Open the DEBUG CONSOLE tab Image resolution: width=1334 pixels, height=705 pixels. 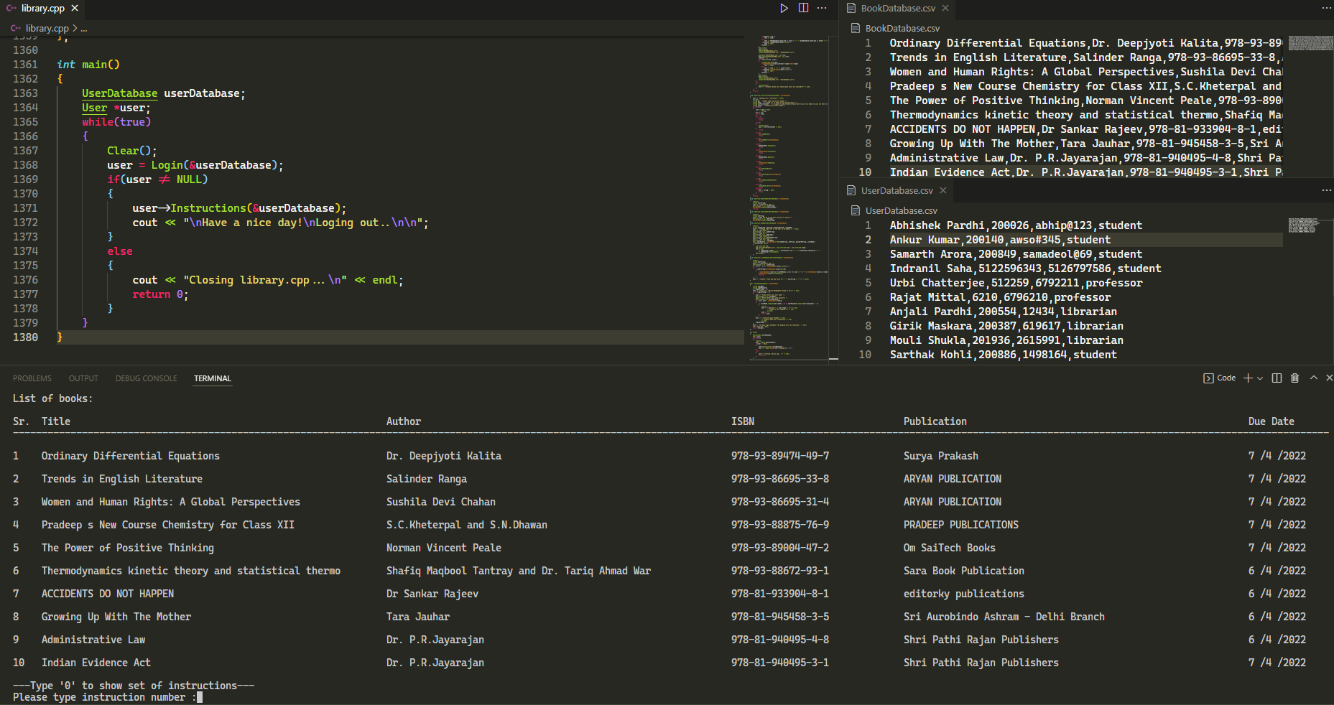146,378
